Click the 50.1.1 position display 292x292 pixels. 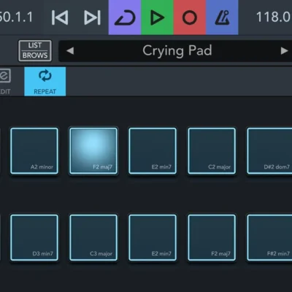tap(16, 17)
